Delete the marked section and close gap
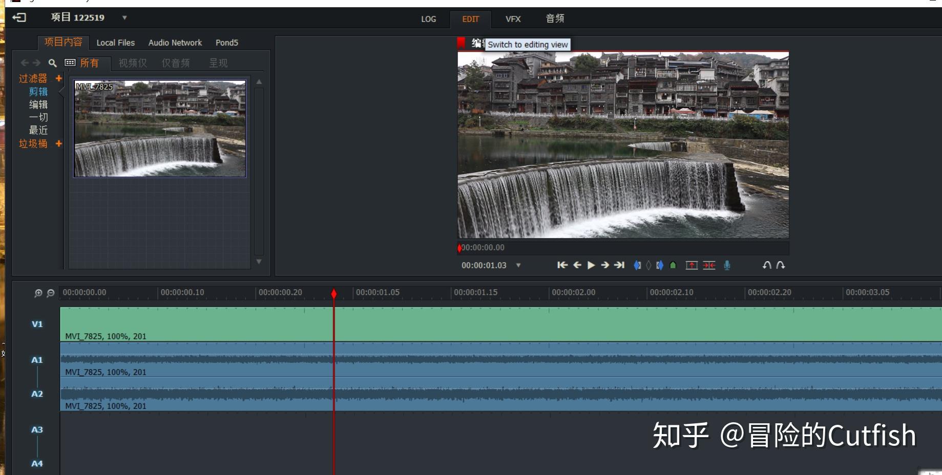 [x=709, y=265]
